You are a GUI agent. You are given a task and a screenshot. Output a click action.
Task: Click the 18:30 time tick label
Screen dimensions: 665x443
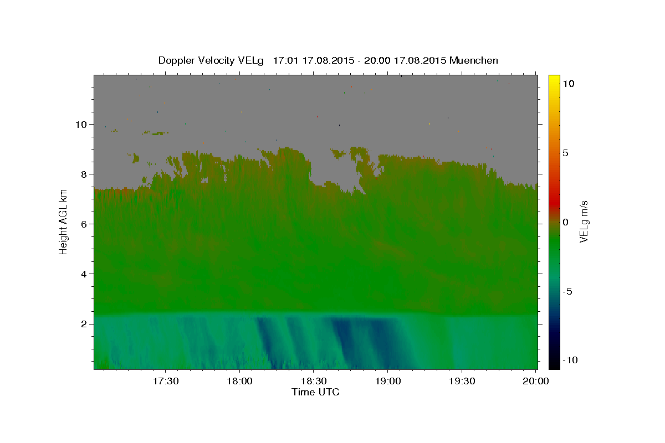313,381
